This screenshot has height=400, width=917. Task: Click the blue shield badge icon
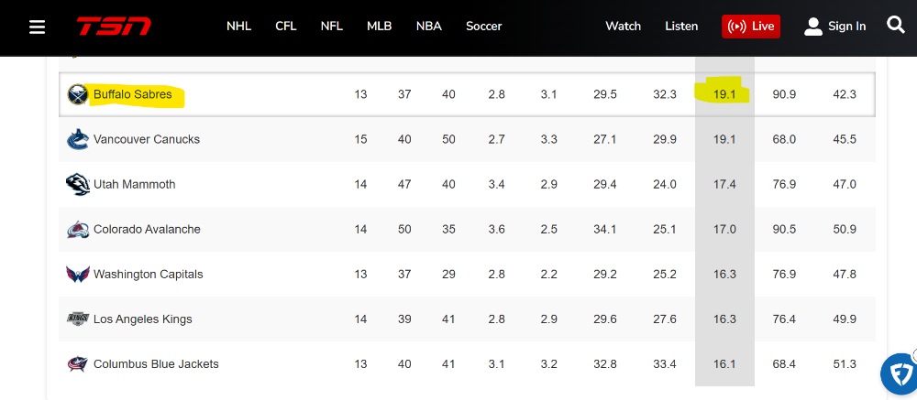[900, 373]
